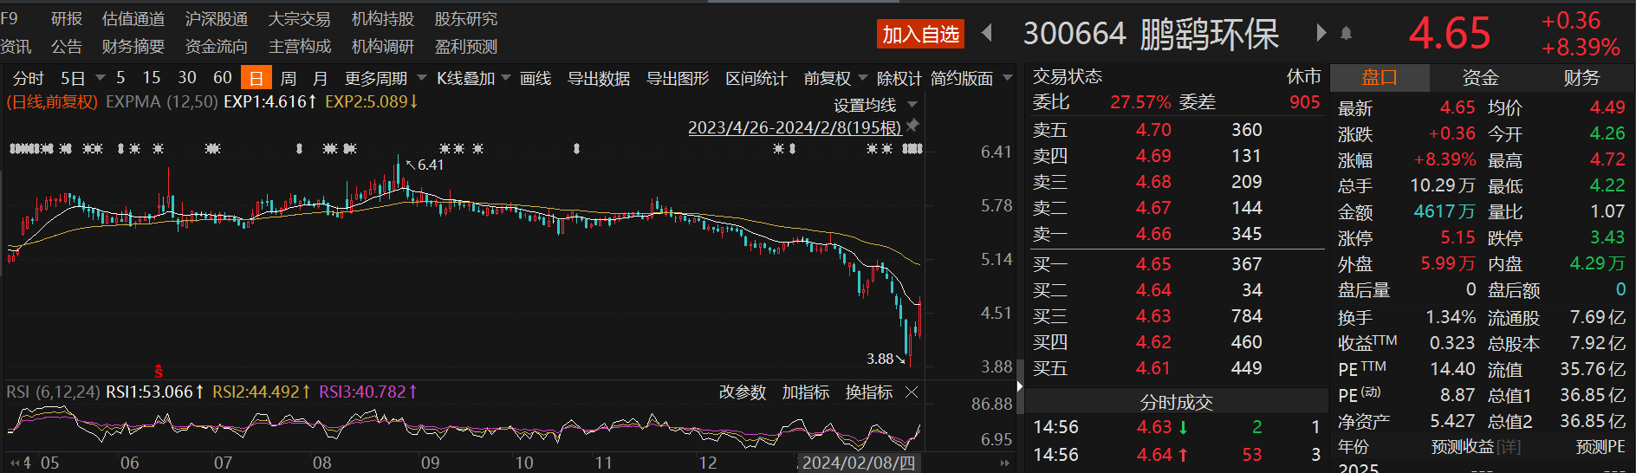The image size is (1636, 473).
Task: Click the pin icon beside date range
Action: (912, 126)
